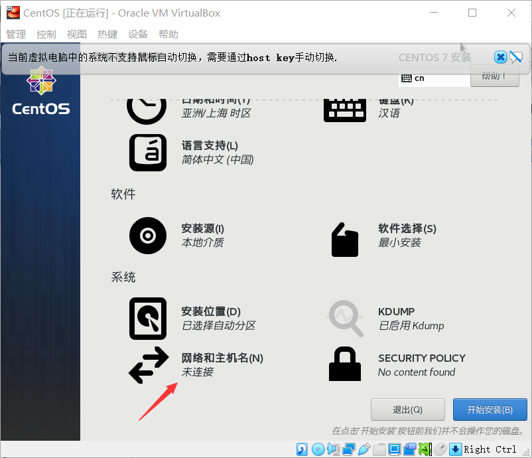Click No content found text

pyautogui.click(x=417, y=372)
